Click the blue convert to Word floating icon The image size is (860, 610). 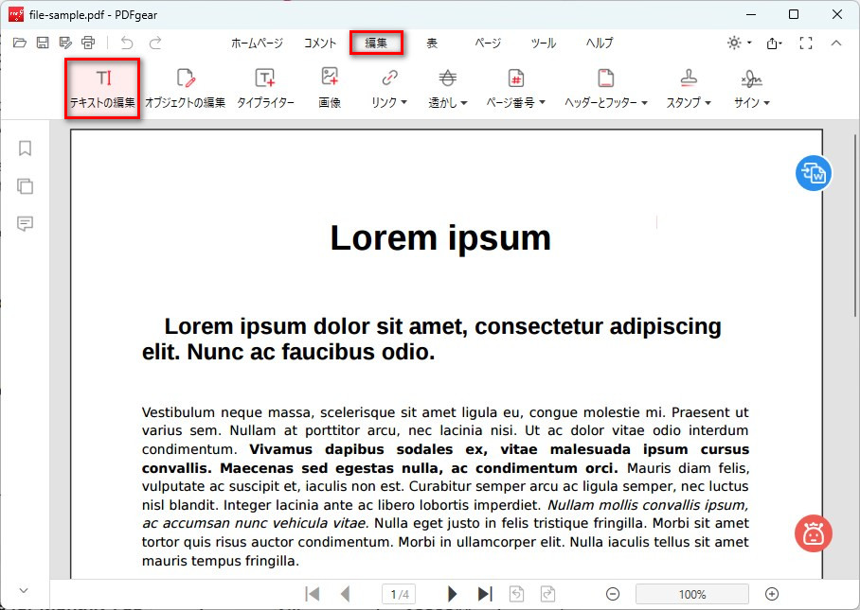(x=813, y=173)
